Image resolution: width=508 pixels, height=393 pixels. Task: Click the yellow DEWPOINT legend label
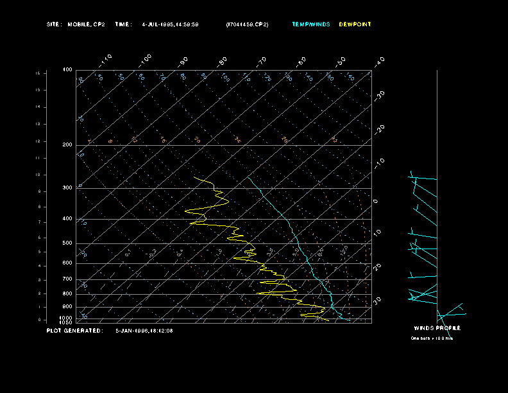(355, 24)
